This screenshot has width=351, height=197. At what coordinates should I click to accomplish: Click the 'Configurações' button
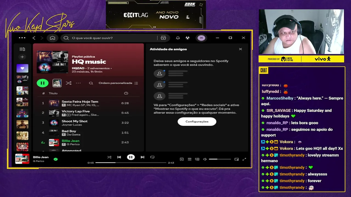[197, 121]
